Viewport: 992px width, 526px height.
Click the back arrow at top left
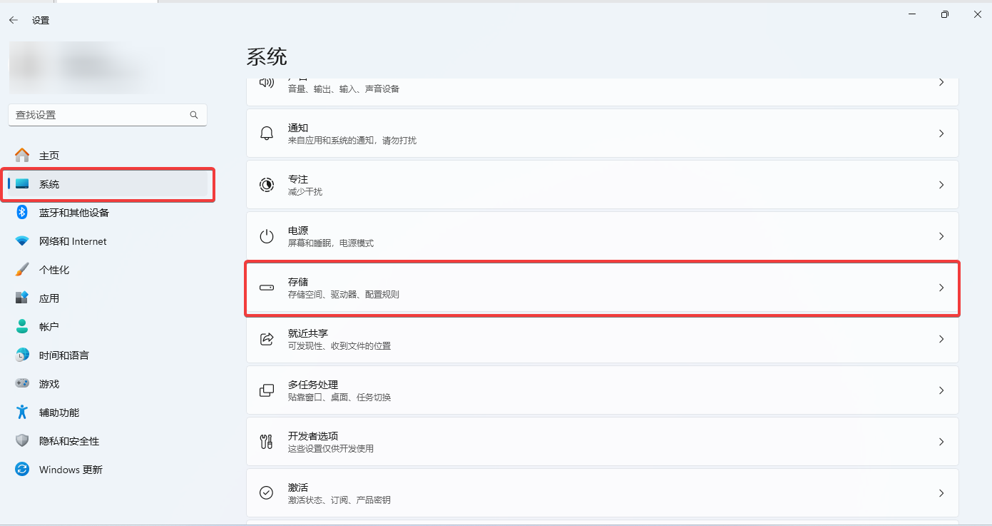pyautogui.click(x=14, y=20)
